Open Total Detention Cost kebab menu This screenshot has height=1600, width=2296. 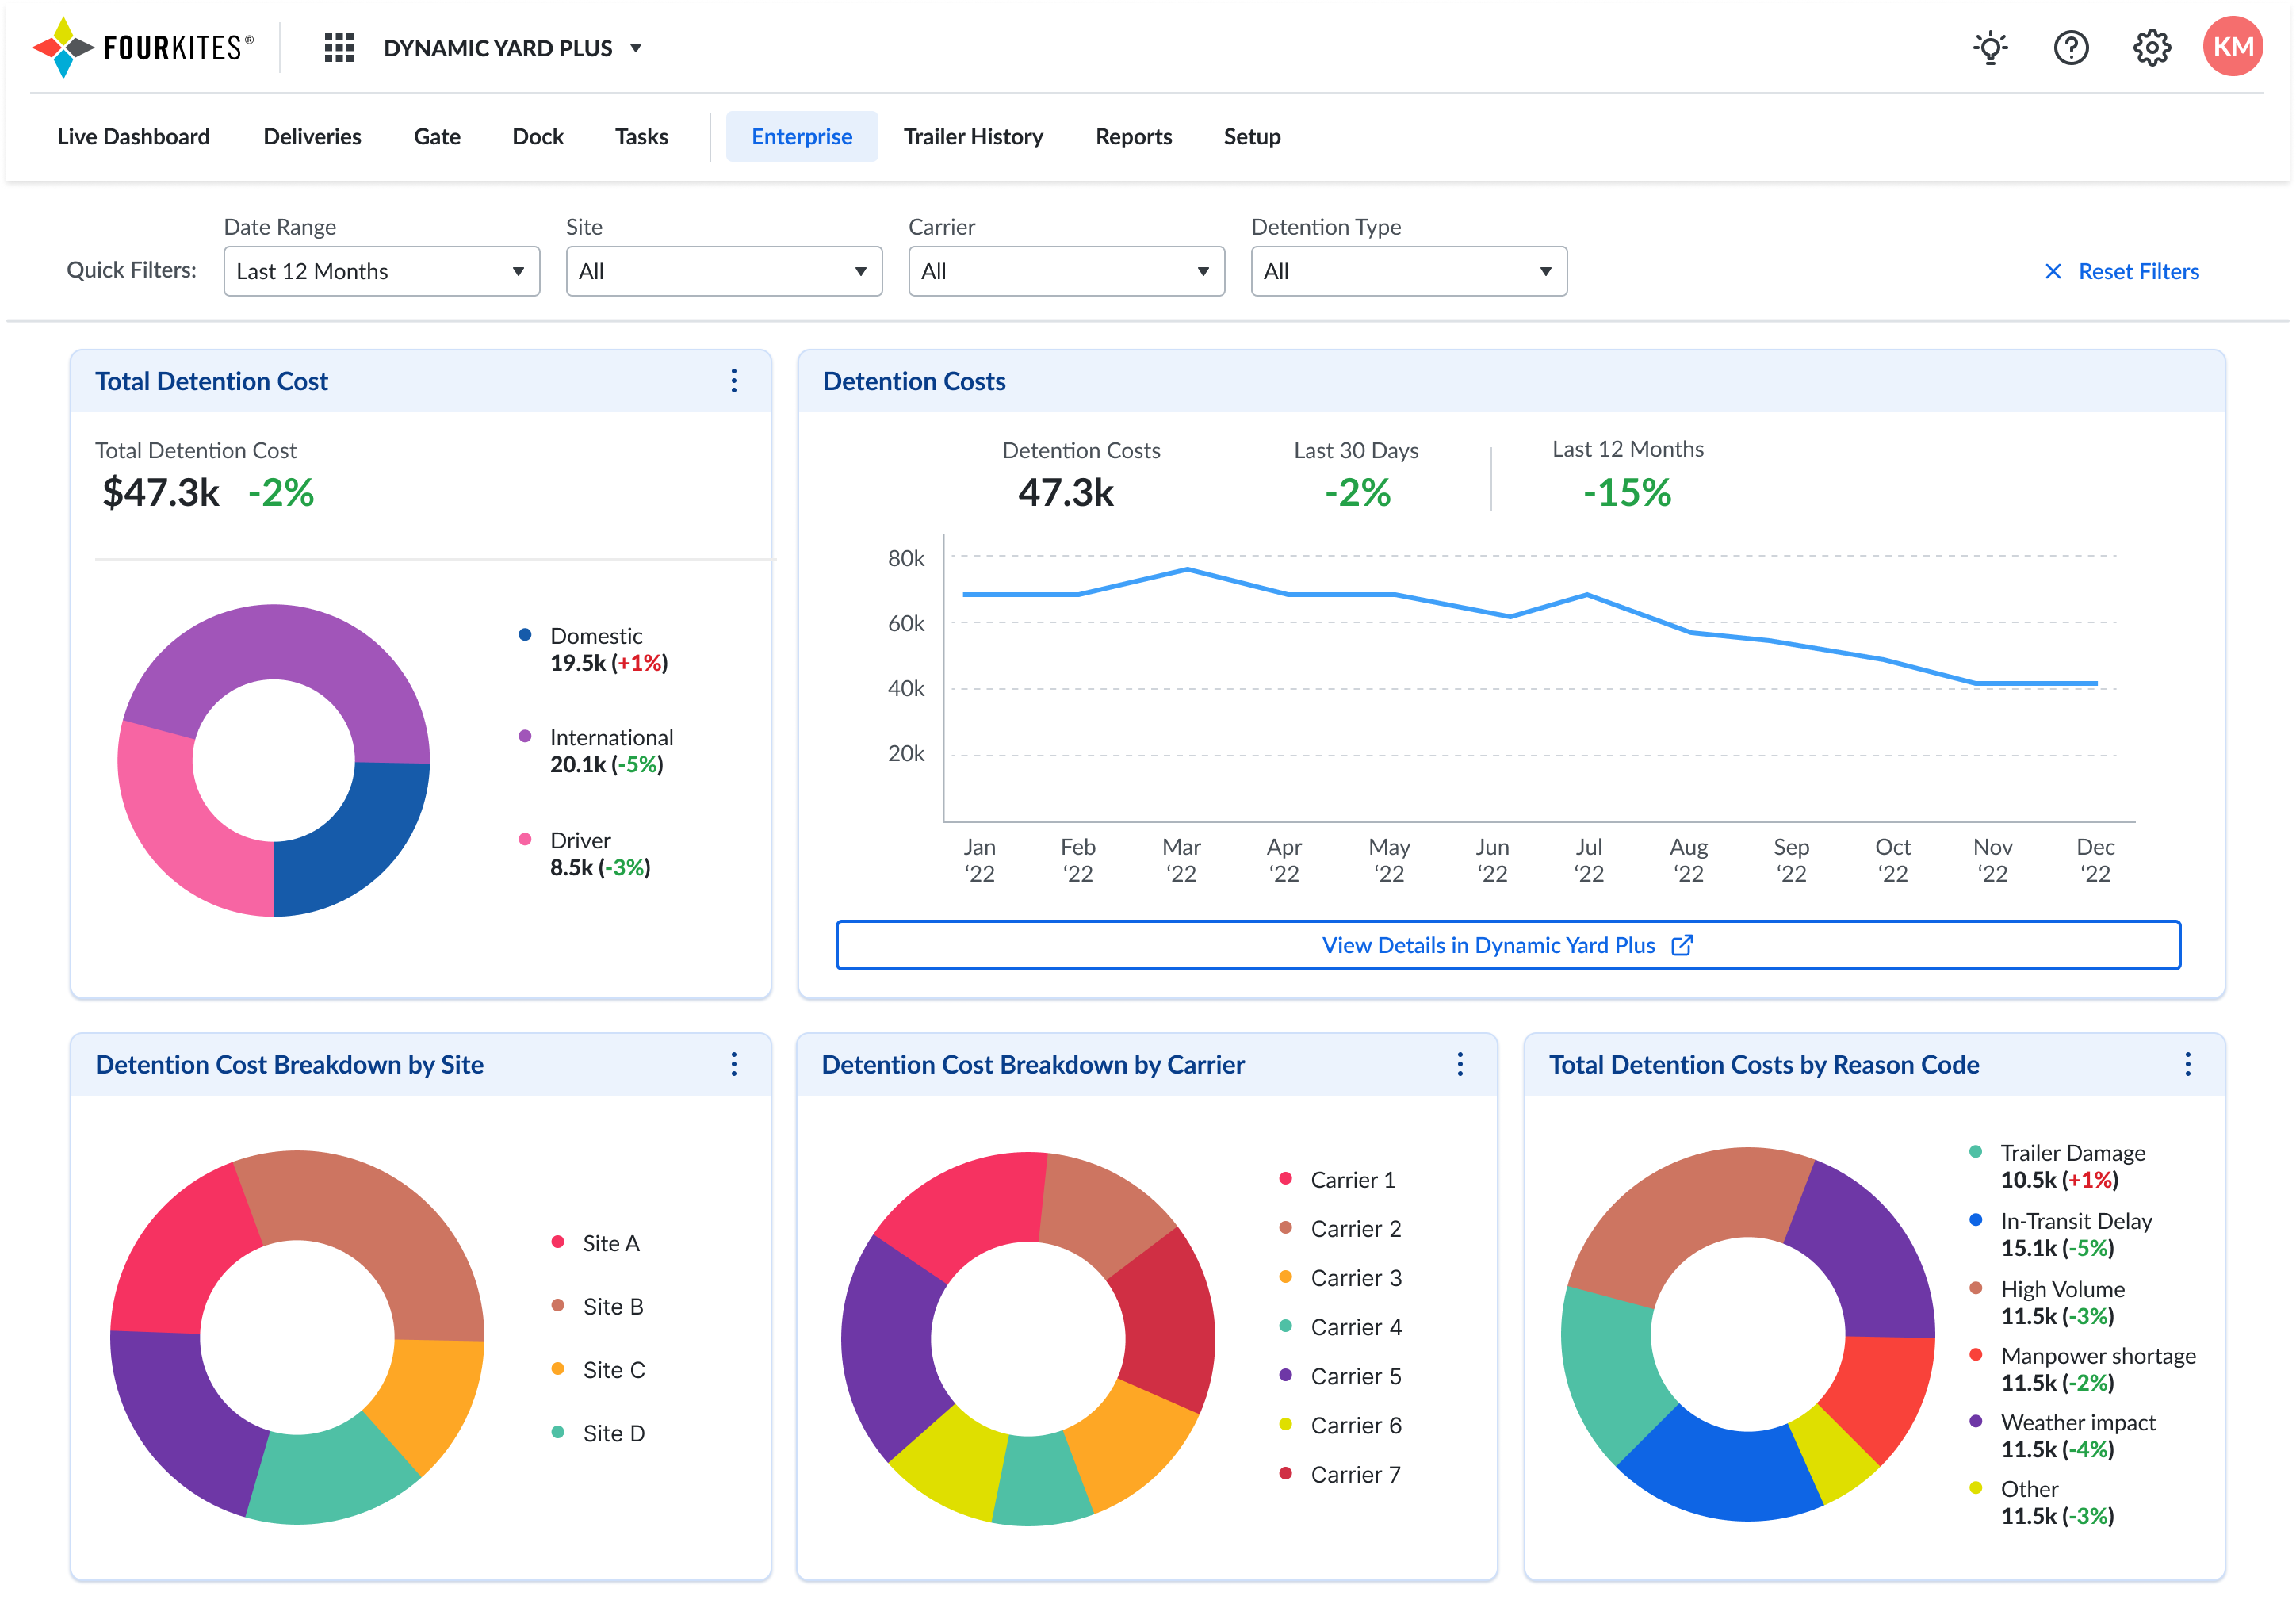[734, 381]
